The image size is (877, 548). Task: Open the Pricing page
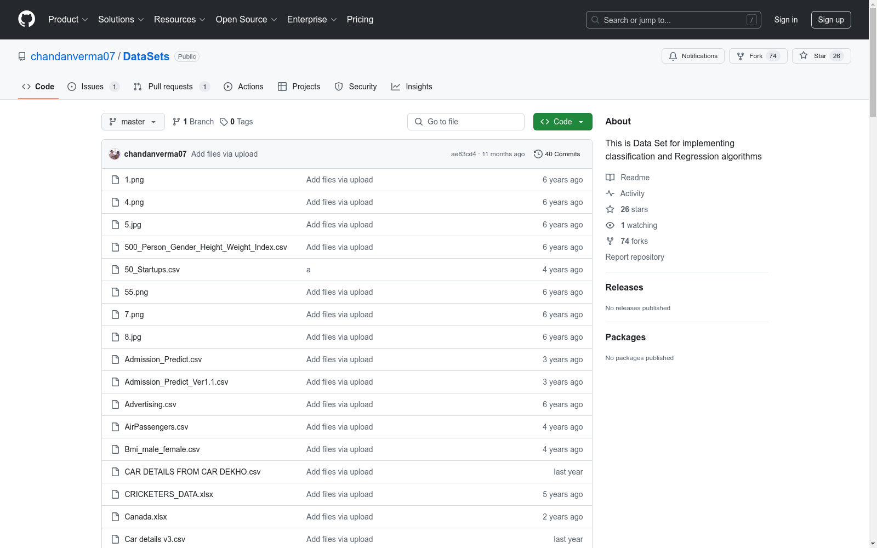[360, 19]
